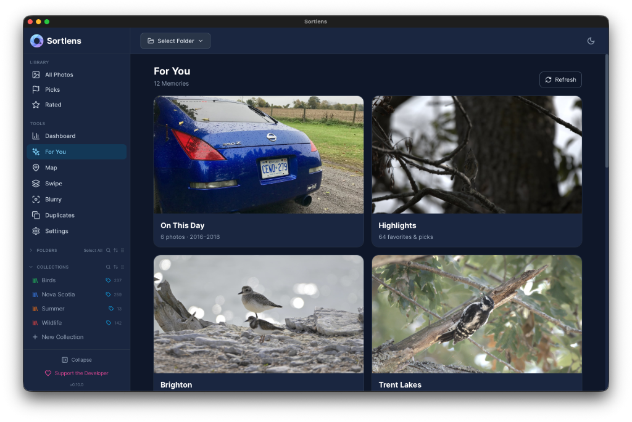
Task: Open the Brighton shorebirds thumbnail
Action: click(x=259, y=314)
